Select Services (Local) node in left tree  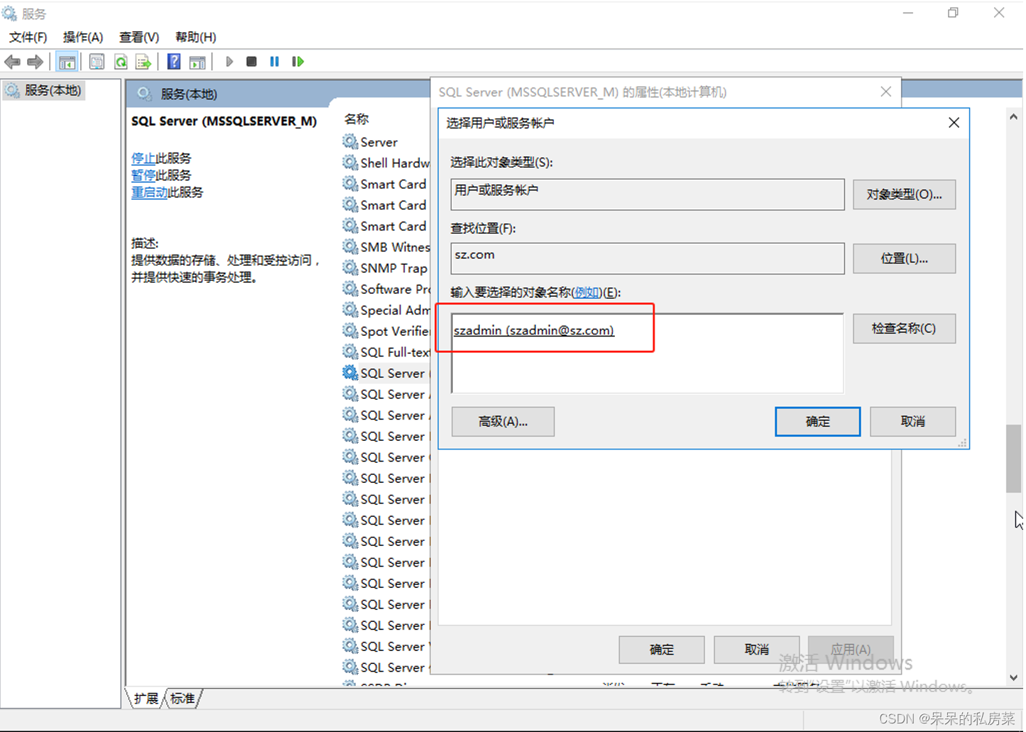coord(44,90)
